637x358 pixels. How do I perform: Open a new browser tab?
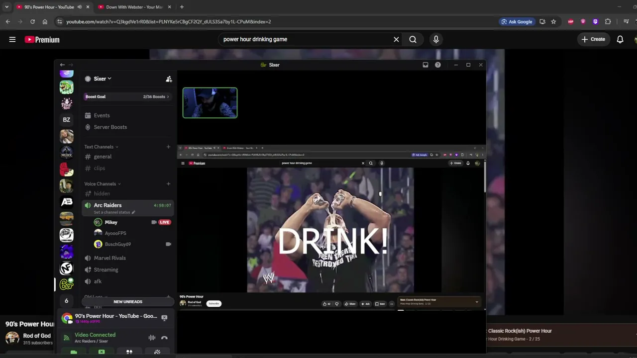coord(182,7)
